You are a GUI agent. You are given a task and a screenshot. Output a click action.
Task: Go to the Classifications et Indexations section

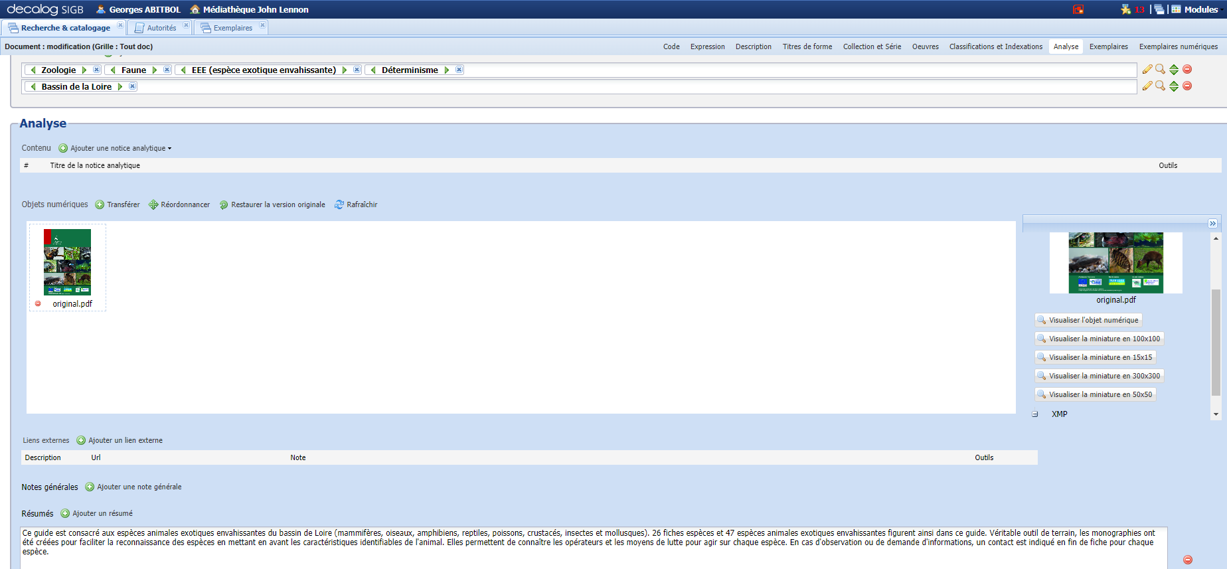pyautogui.click(x=996, y=46)
